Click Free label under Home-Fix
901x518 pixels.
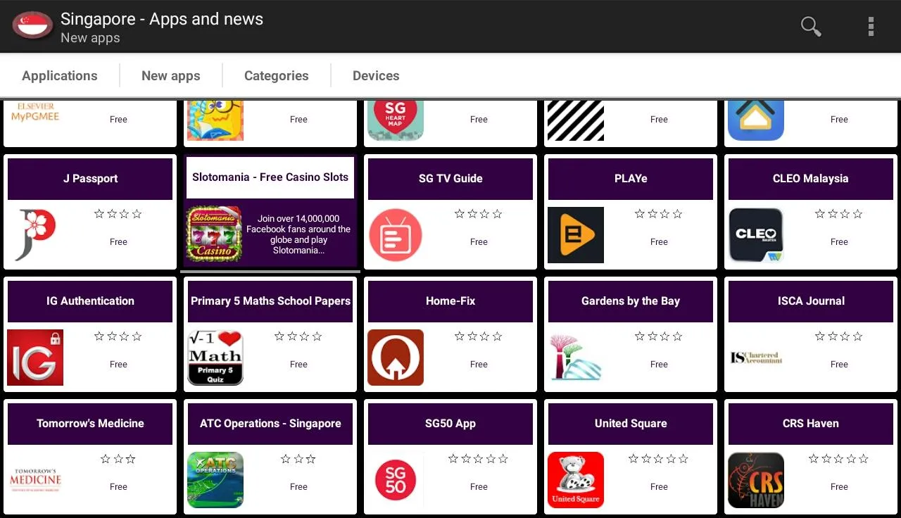479,365
